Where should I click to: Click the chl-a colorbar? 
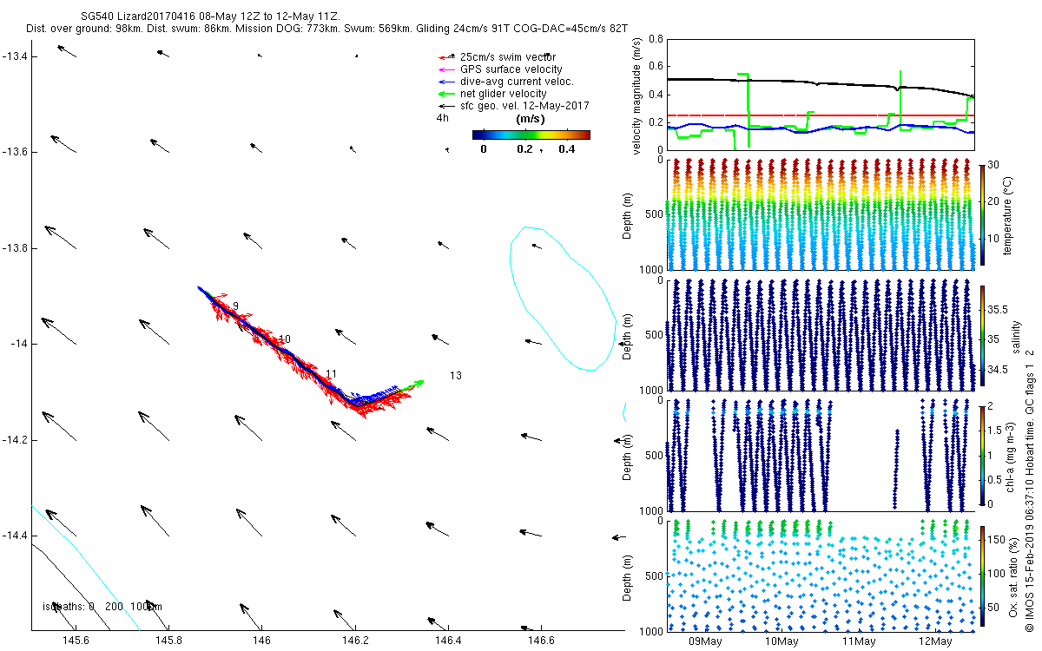(x=982, y=454)
